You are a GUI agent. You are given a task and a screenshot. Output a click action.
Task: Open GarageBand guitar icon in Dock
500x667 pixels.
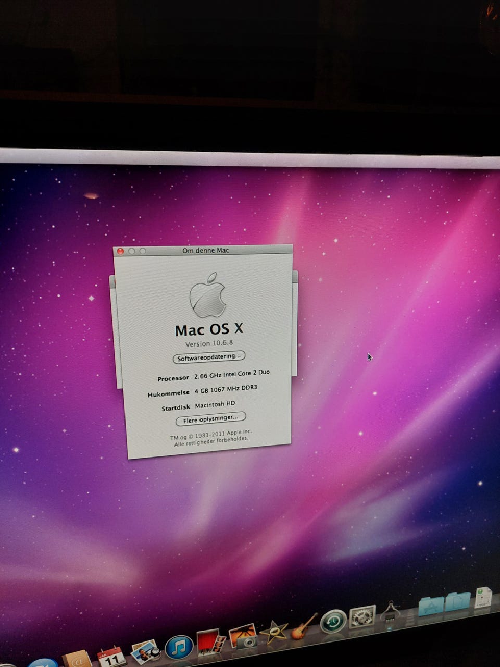click(x=304, y=626)
